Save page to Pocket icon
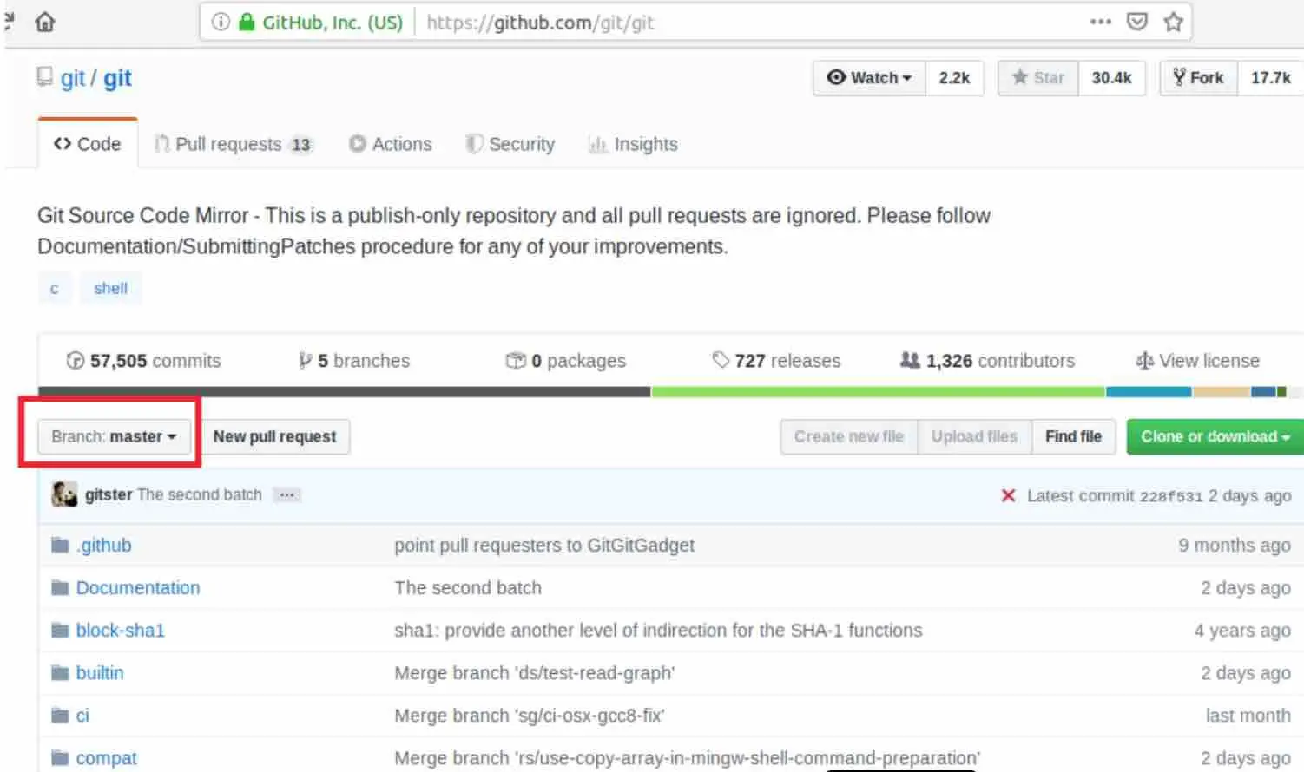The width and height of the screenshot is (1304, 772). (x=1136, y=22)
